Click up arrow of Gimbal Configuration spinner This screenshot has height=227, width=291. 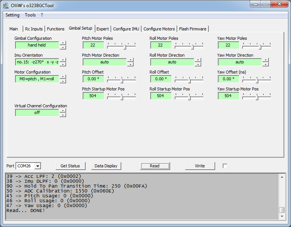click(x=63, y=43)
